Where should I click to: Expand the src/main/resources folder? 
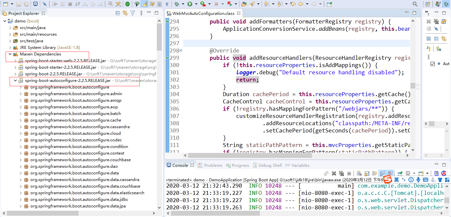tap(10, 34)
